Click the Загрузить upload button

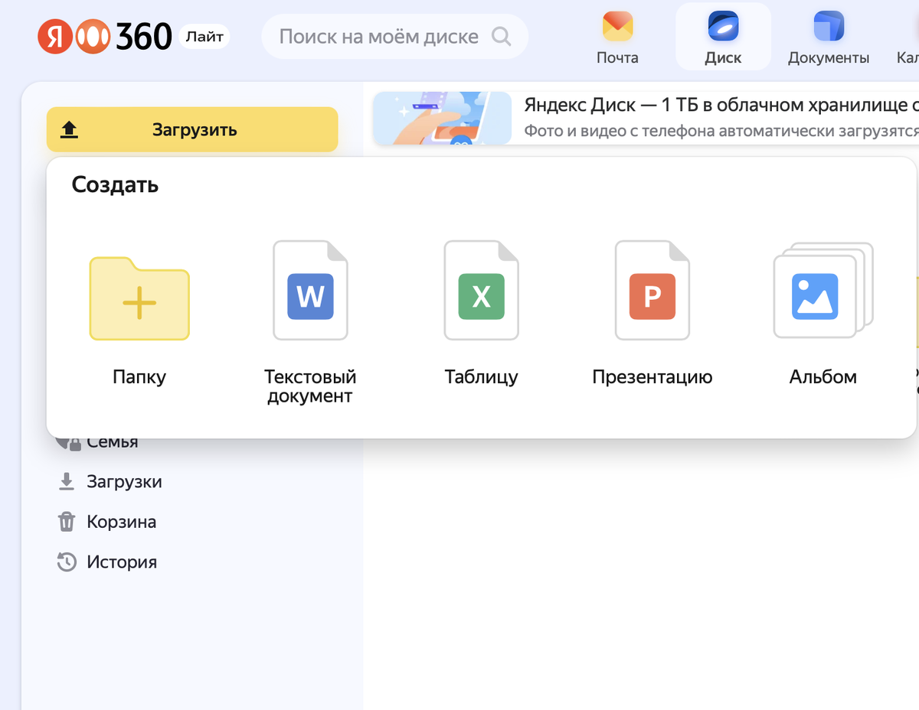192,129
